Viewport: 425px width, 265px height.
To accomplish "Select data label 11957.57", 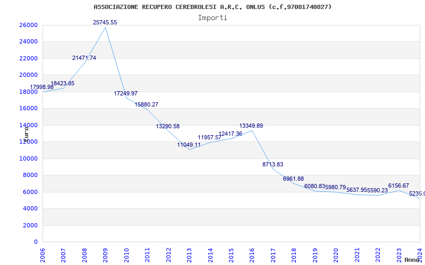I will pyautogui.click(x=209, y=138).
